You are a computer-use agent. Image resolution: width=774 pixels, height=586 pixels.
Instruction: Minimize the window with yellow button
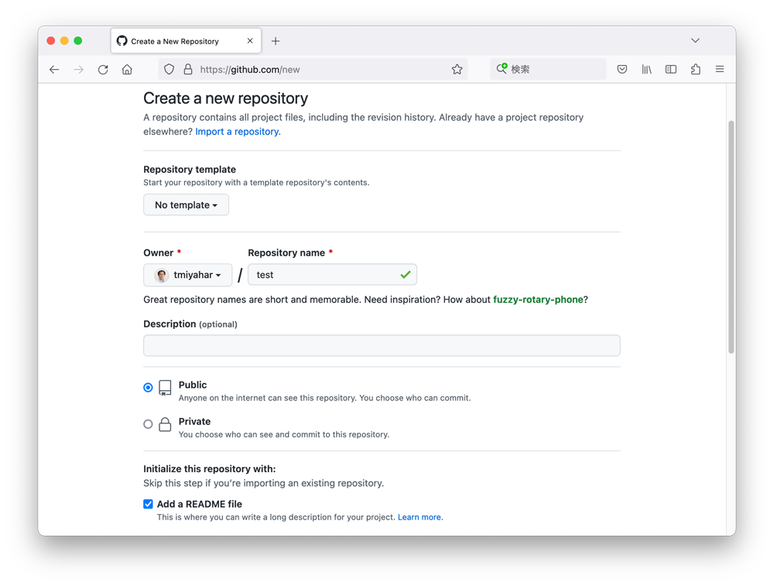[64, 41]
